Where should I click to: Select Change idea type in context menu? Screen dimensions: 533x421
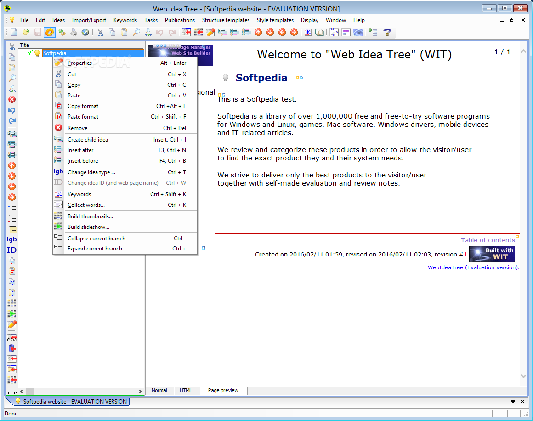point(125,172)
